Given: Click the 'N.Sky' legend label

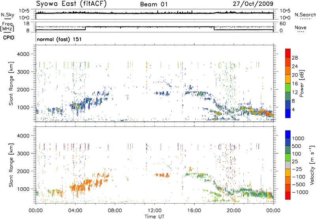Looking at the screenshot, I should click(x=8, y=15).
